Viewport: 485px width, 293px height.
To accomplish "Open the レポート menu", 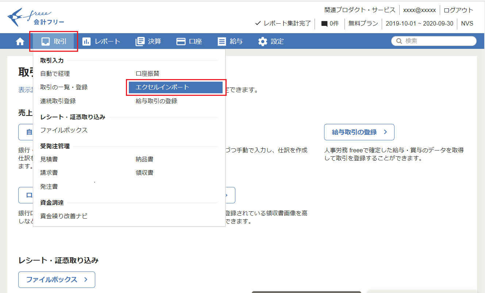I will (x=101, y=42).
